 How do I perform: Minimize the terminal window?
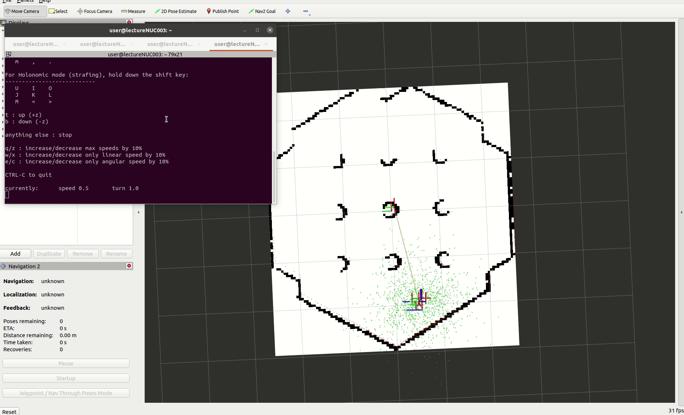245,30
